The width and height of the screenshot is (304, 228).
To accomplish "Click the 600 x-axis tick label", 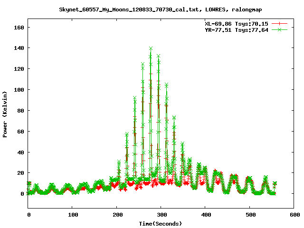I will click(x=294, y=215).
